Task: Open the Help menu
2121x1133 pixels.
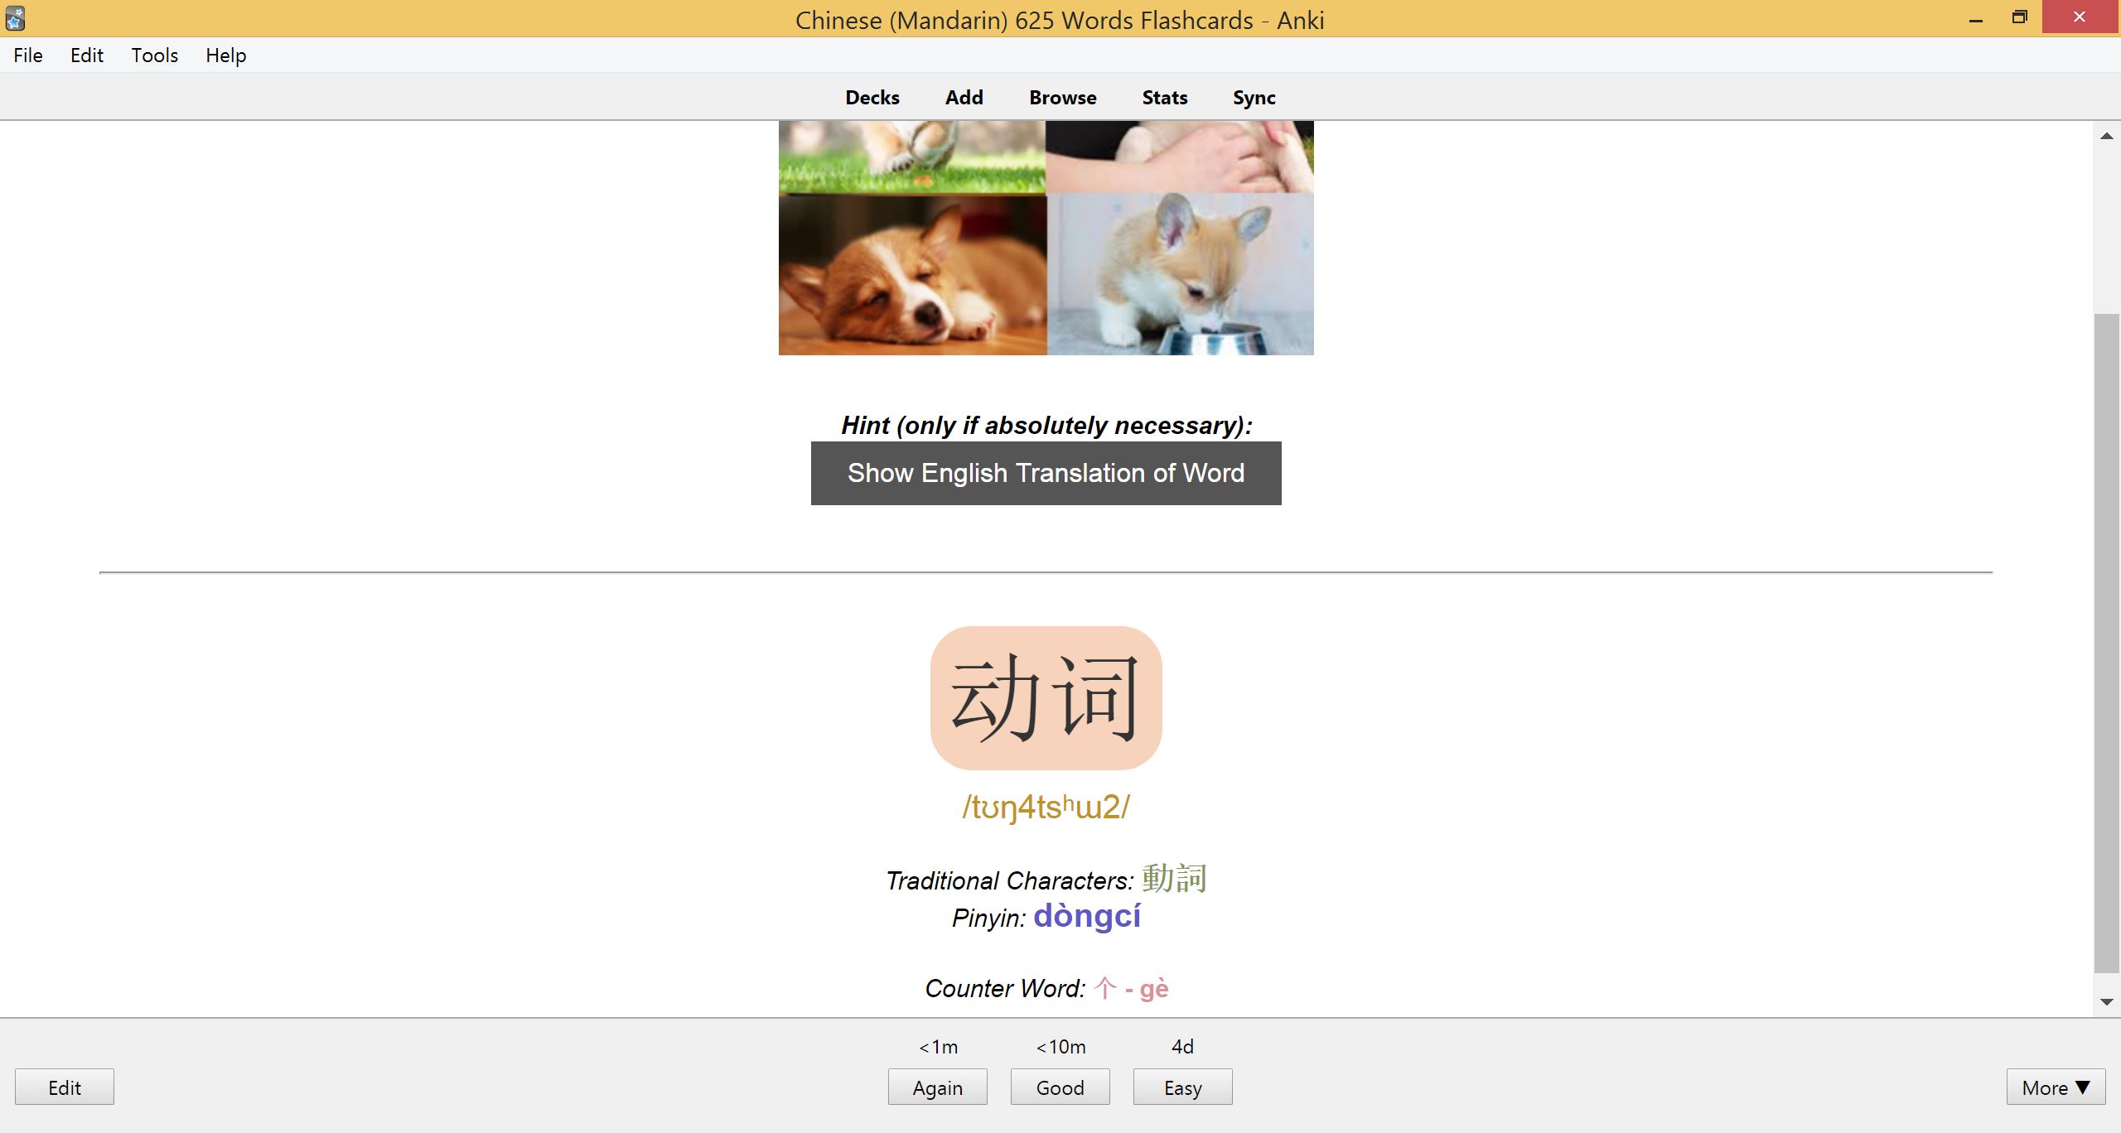Action: pos(226,55)
